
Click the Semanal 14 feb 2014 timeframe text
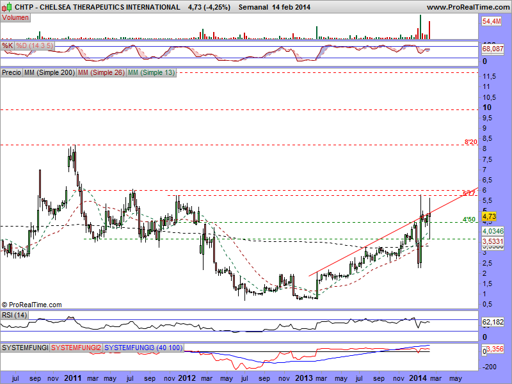pyautogui.click(x=275, y=7)
